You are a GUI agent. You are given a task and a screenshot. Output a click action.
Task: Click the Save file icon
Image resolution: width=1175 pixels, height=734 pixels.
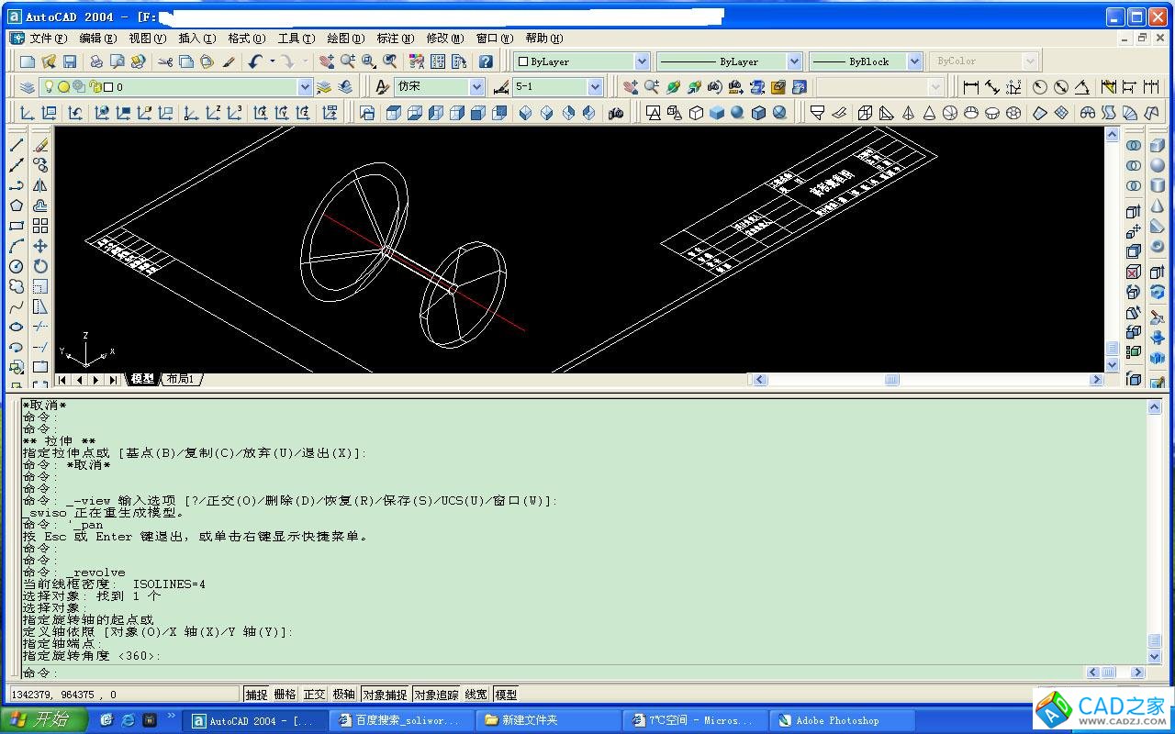(70, 61)
